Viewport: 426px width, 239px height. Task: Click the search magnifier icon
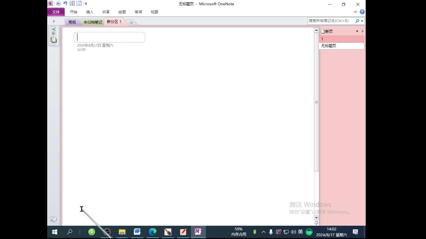click(x=357, y=21)
